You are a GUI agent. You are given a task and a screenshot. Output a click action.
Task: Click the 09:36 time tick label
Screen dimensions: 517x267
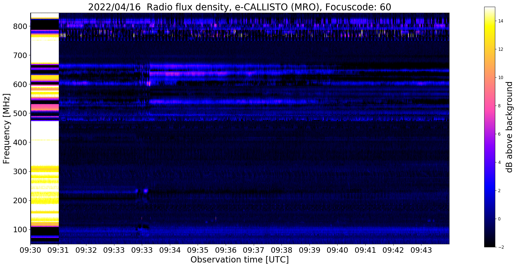point(226,250)
